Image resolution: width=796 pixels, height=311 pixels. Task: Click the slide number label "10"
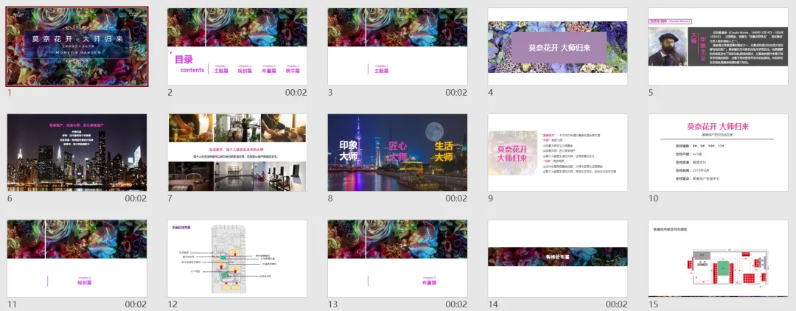click(x=654, y=199)
